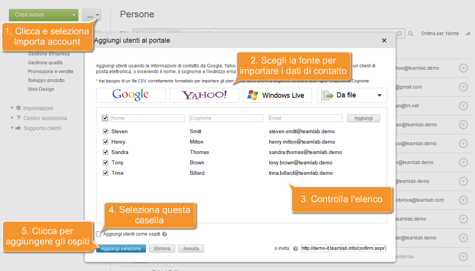The width and height of the screenshot is (475, 271).
Task: Click email tony.brown@teamlab.demo
Action: click(301, 162)
